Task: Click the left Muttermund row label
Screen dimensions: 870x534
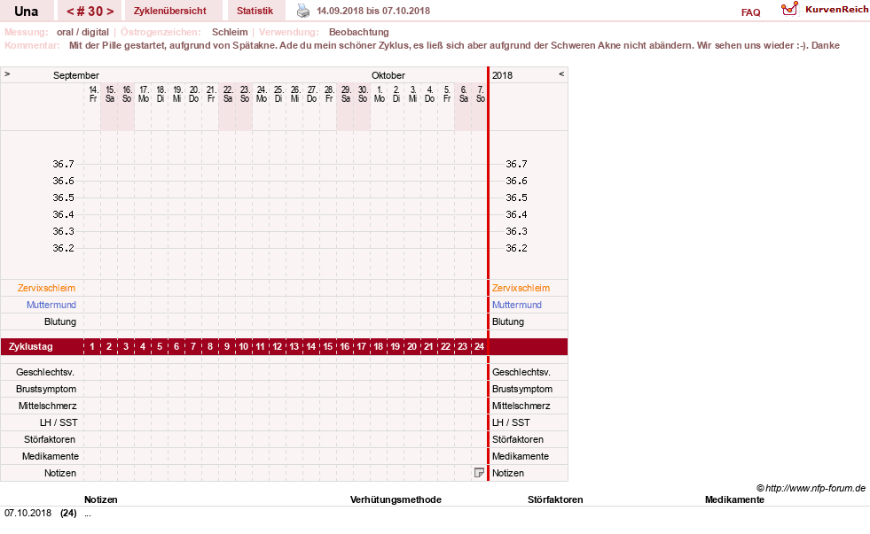Action: 51,305
